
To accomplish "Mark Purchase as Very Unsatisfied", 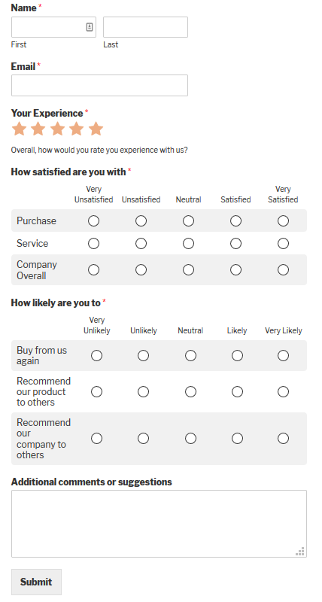I will point(93,220).
